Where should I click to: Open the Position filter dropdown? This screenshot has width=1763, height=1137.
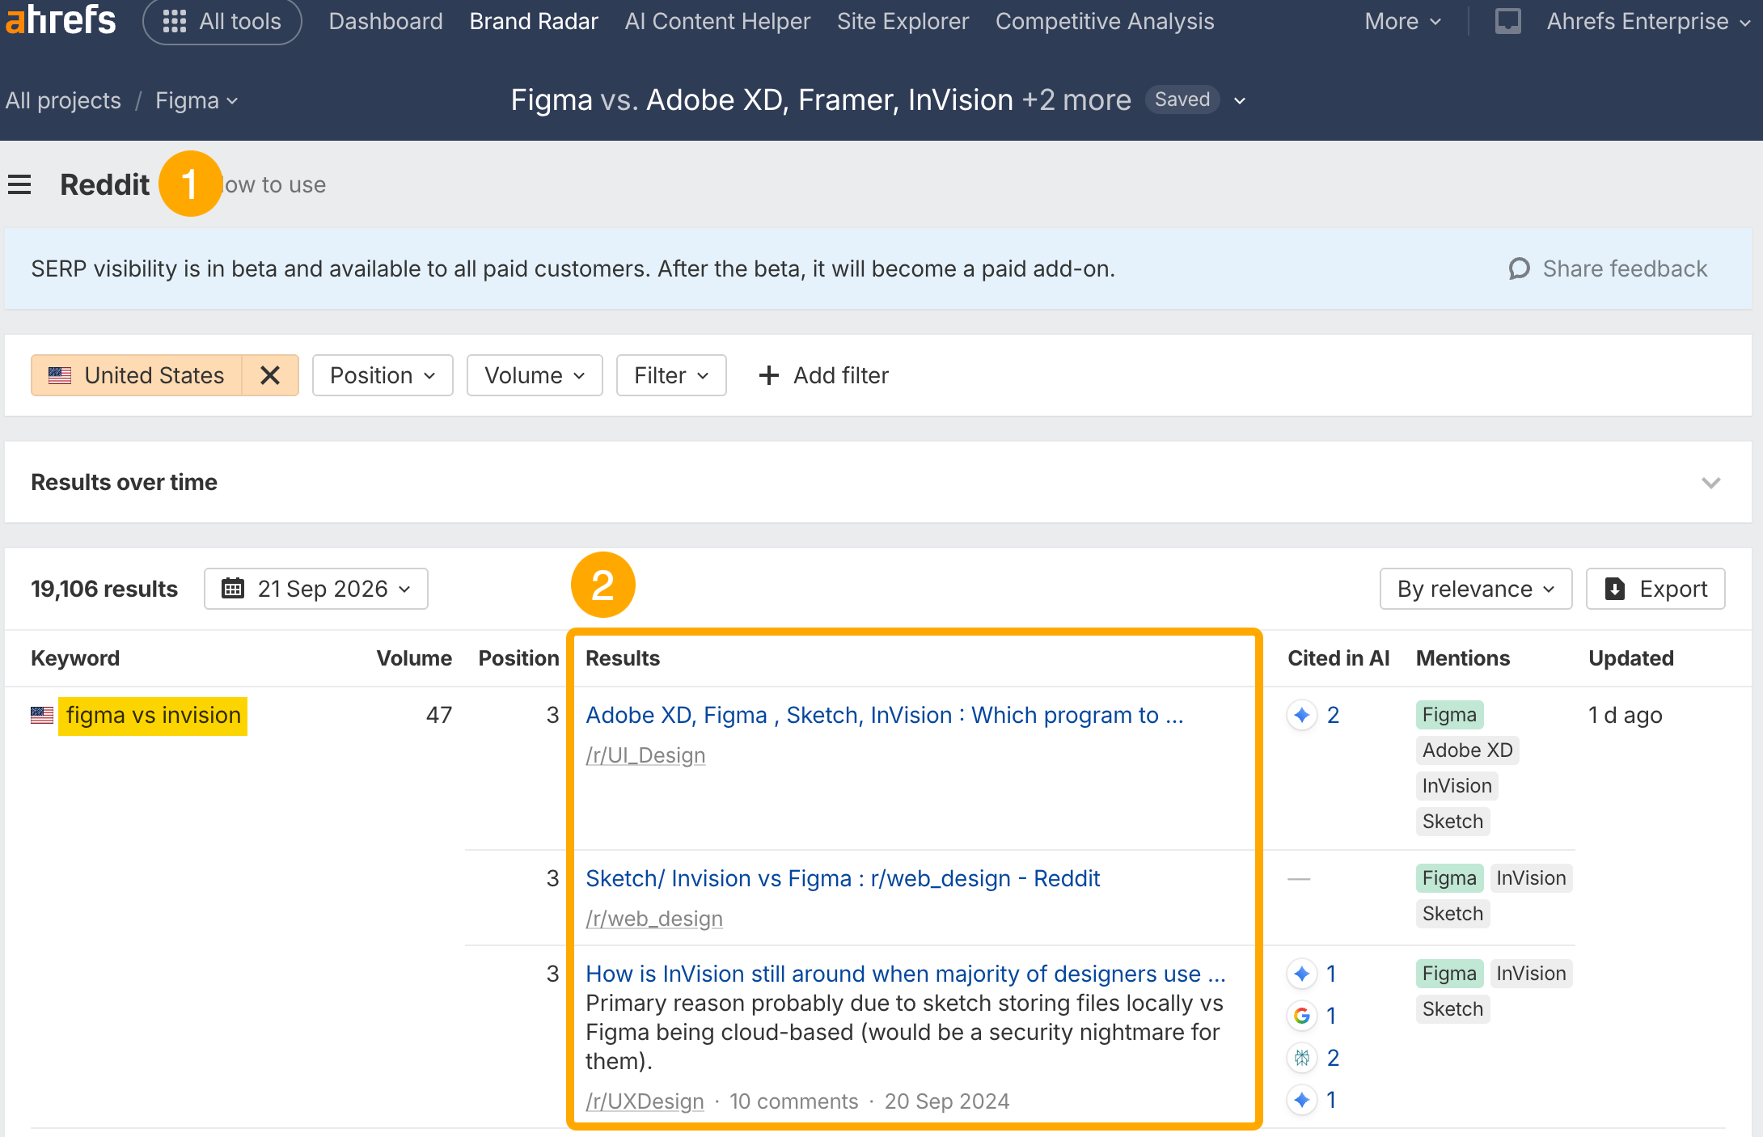383,375
